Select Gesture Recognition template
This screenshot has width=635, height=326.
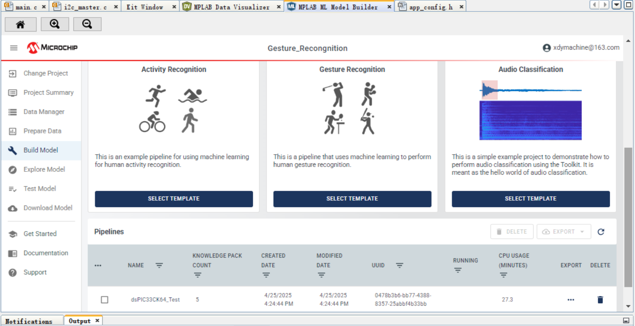(352, 199)
